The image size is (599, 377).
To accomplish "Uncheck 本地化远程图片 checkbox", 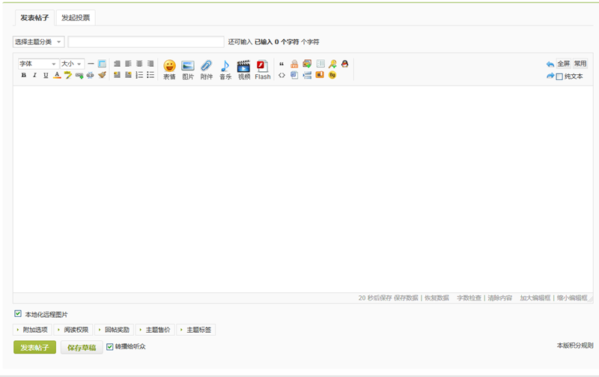I will coord(18,314).
